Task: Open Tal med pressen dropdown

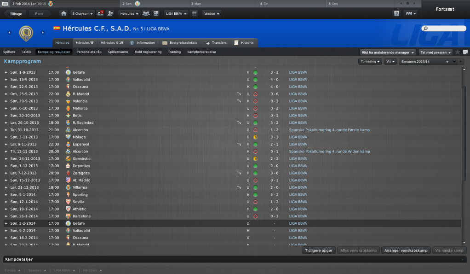Action: tap(436, 52)
